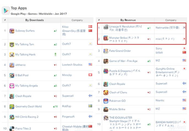Open the Mobile Strike link
Screen dimensions: 189x131
pyautogui.click(x=117, y=109)
